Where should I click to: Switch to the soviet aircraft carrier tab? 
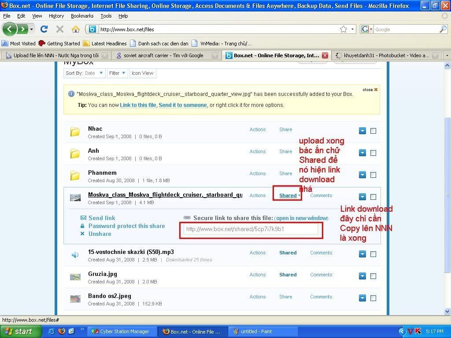pyautogui.click(x=163, y=55)
